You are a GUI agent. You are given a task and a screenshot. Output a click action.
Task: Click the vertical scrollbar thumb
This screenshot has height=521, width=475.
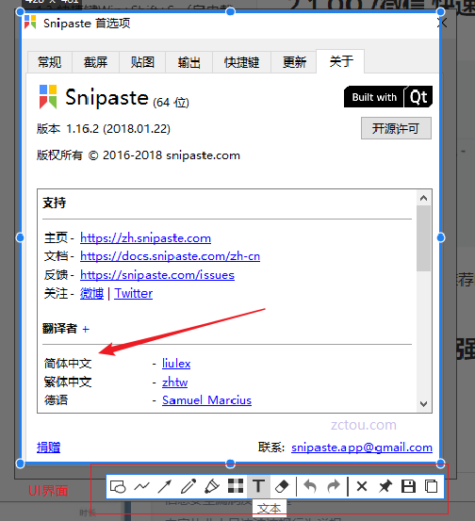coord(423,238)
